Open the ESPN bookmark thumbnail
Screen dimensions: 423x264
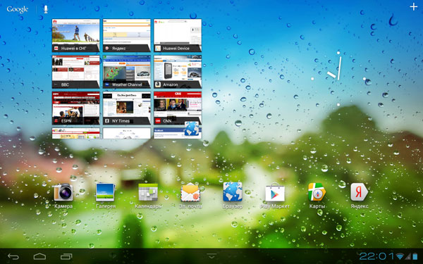pos(76,108)
